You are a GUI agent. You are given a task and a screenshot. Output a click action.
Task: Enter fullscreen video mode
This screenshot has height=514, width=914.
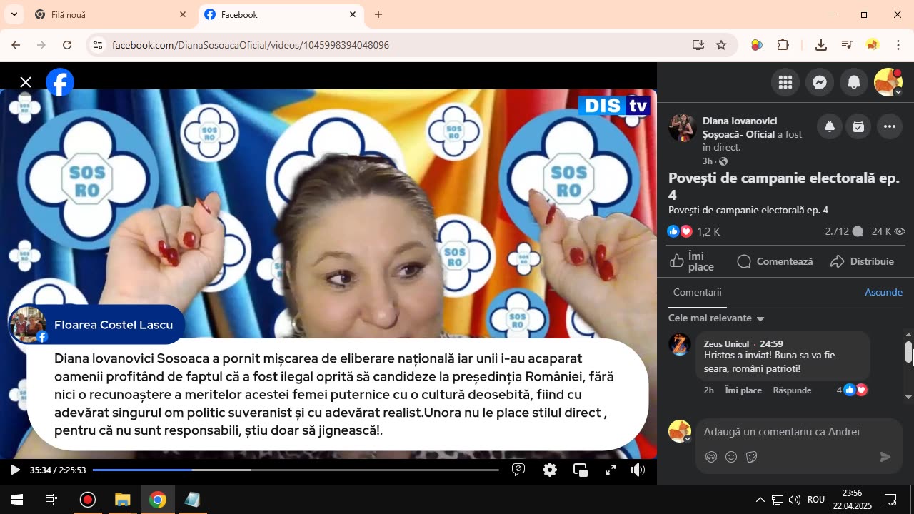(611, 470)
